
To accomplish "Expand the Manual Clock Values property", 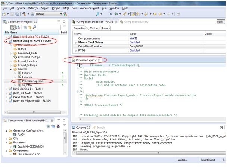I will [76, 42].
